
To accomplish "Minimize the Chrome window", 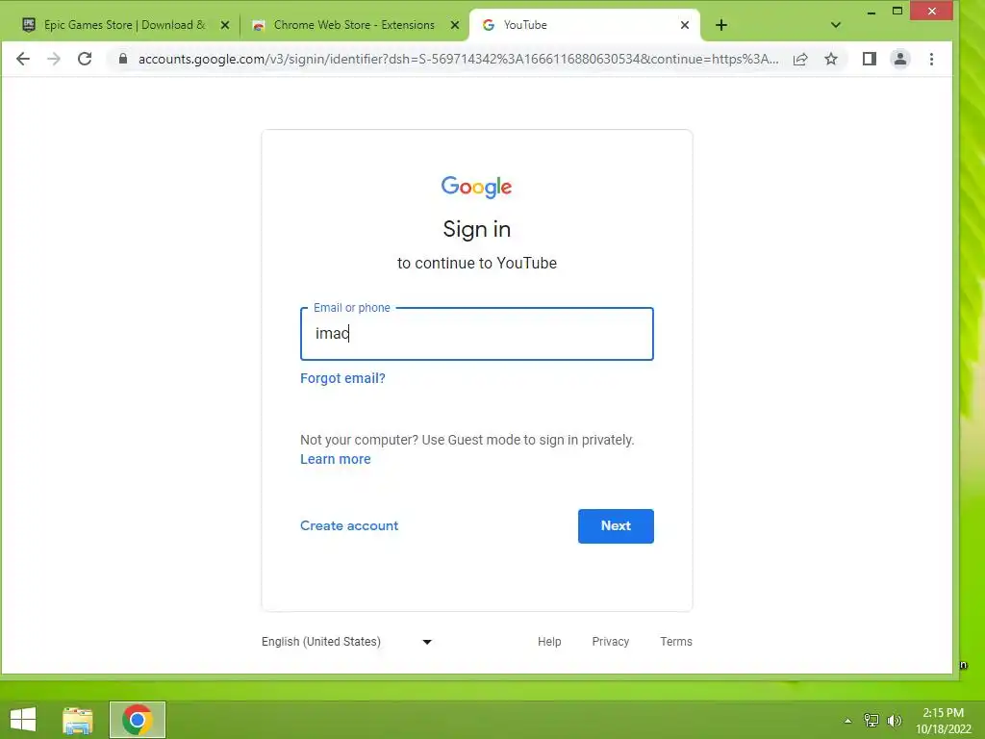I will pos(871,12).
